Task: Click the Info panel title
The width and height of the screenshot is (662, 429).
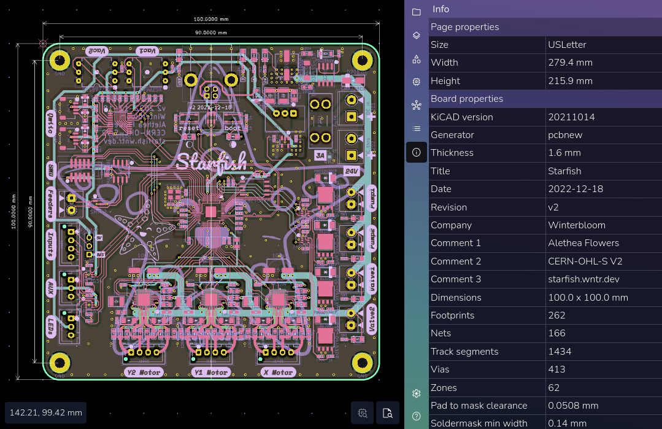Action: (441, 9)
